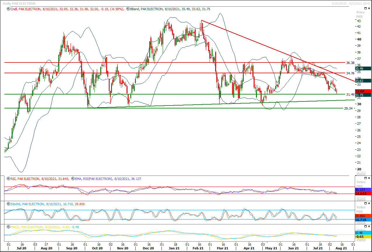This screenshot has height=252, width=372.
Task: Click Oct 20 on the time axis
Action: tap(97, 249)
